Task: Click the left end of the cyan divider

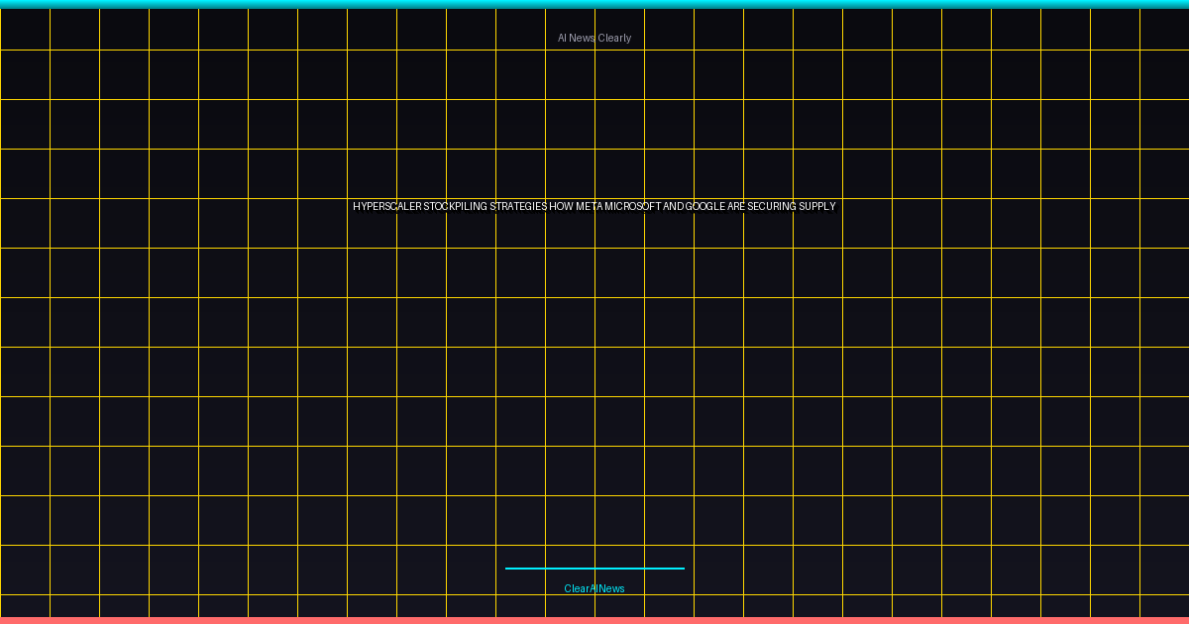Action: 508,569
